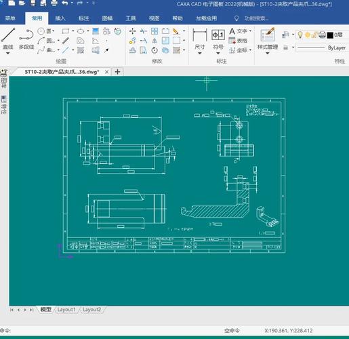Click the circle drawing tool icon
Viewport: 349px width, 339px height.
41,31
